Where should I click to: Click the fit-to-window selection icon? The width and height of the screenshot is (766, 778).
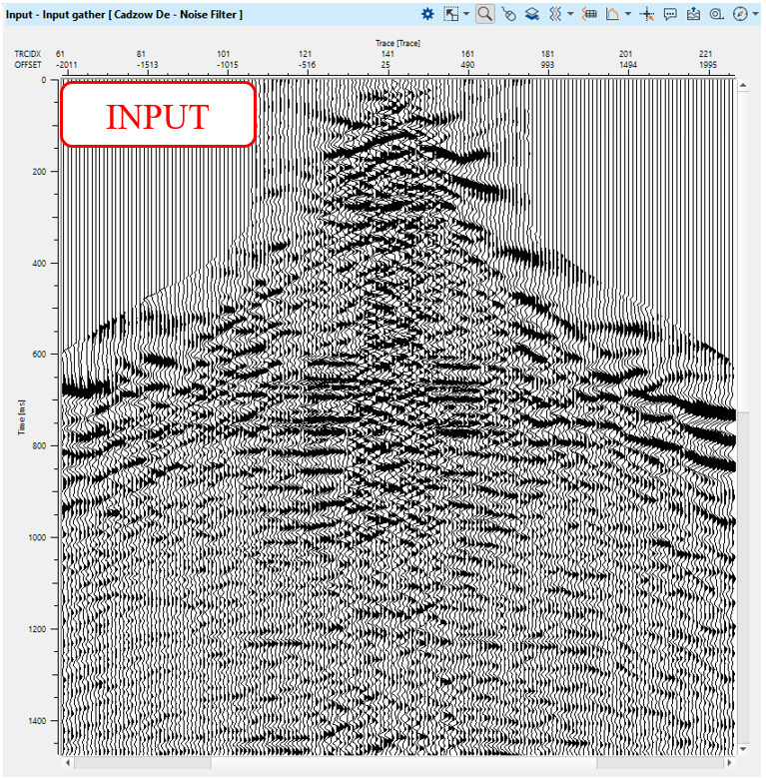[451, 14]
